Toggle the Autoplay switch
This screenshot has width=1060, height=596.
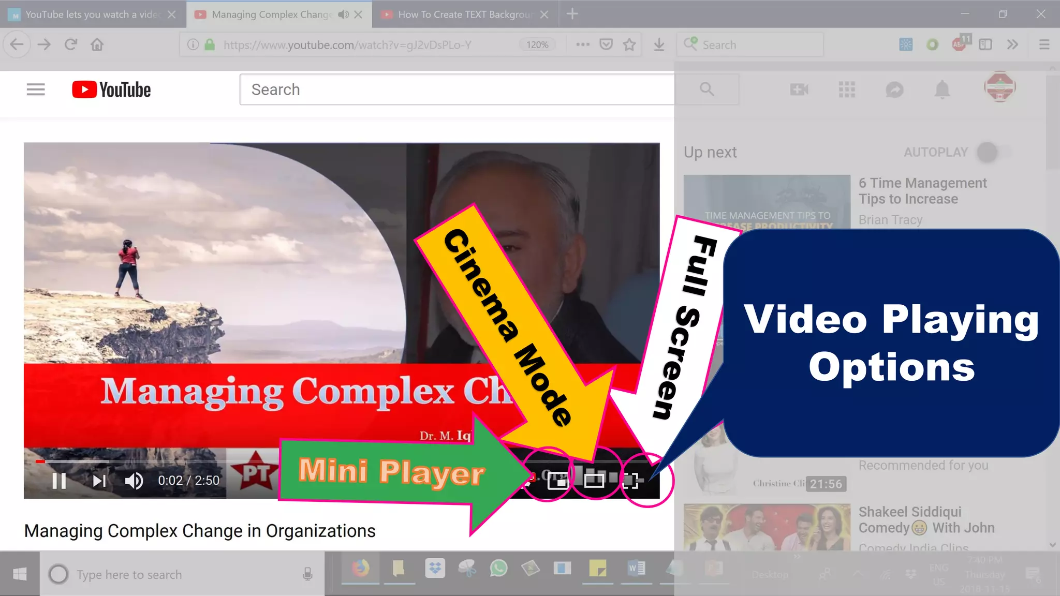(x=993, y=152)
